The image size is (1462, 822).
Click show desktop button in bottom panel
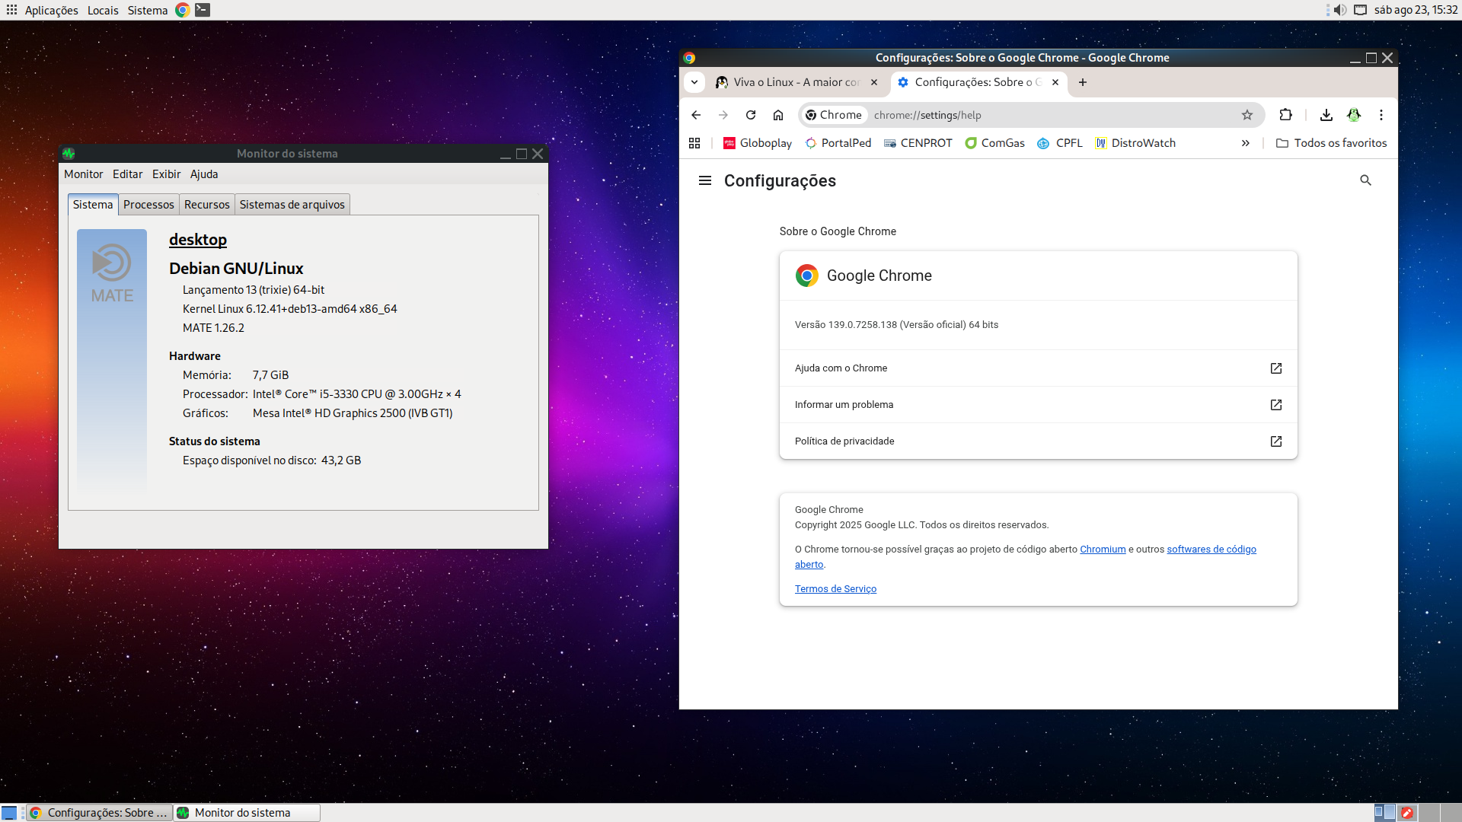coord(9,813)
